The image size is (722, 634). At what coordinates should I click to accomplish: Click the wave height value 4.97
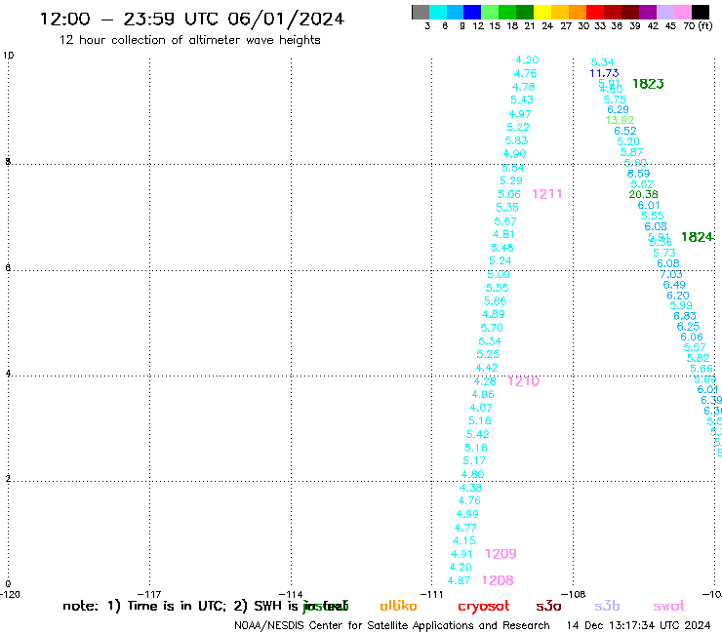520,114
